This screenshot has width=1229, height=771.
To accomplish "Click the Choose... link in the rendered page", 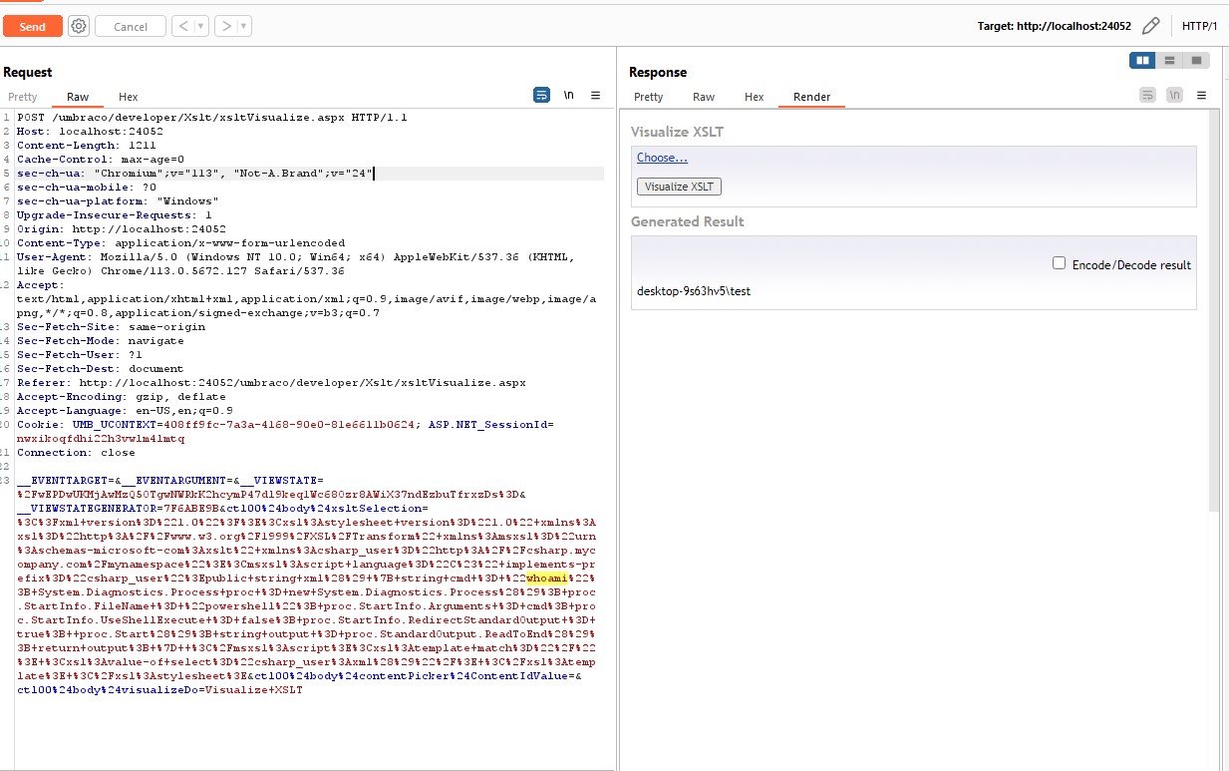I will tap(662, 158).
